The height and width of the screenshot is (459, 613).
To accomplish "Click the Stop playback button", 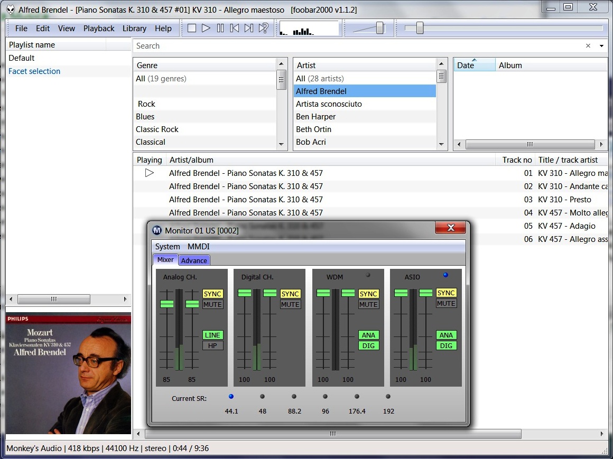I will pyautogui.click(x=191, y=28).
